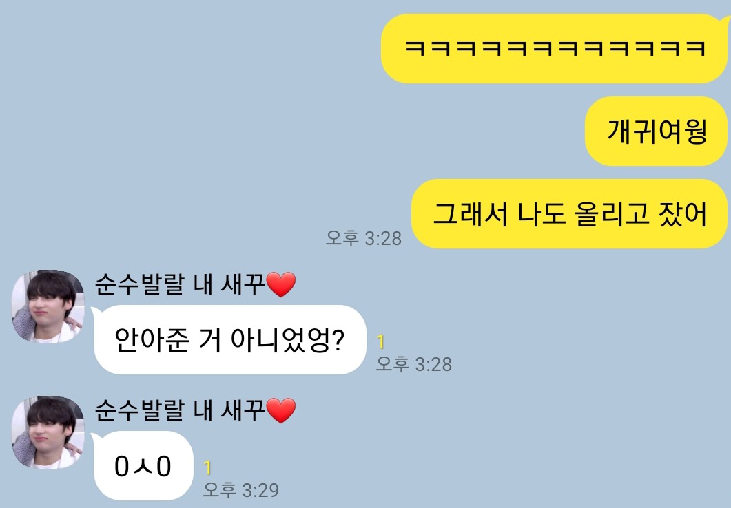Image resolution: width=731 pixels, height=508 pixels.
Task: Click the word 잤어 in the yellow message
Action: [683, 214]
